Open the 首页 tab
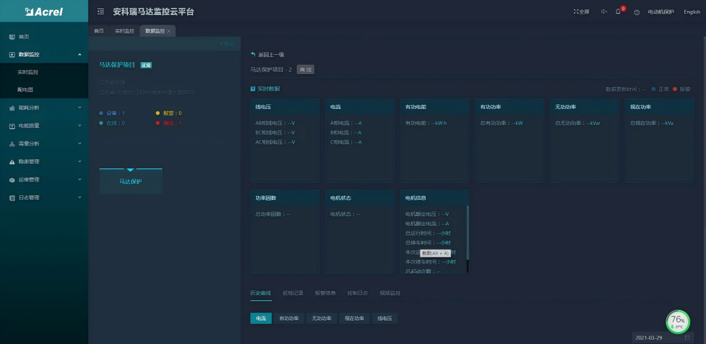The width and height of the screenshot is (706, 344). tap(99, 31)
